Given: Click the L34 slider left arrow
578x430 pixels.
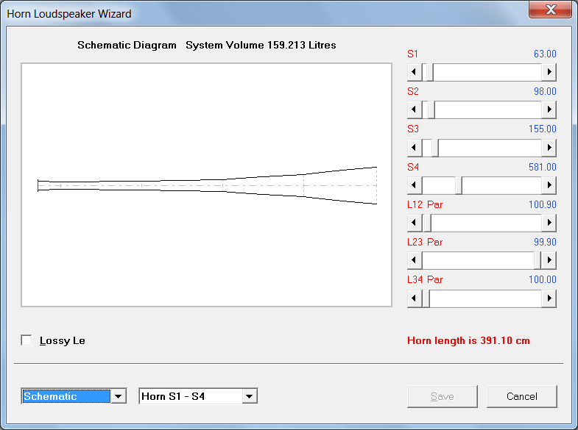Looking at the screenshot, I should pos(415,298).
